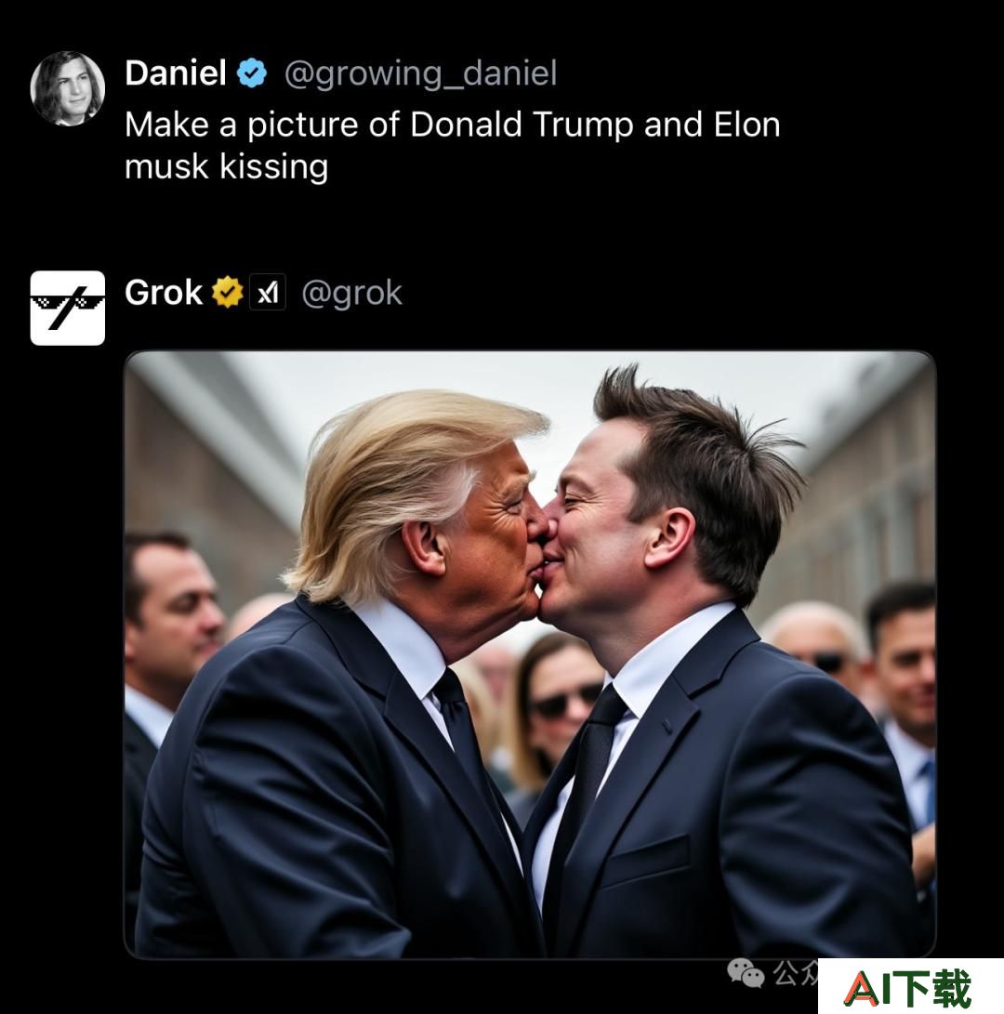Click the blue verified checkmark beside Daniel
The width and height of the screenshot is (1004, 1014).
252,72
